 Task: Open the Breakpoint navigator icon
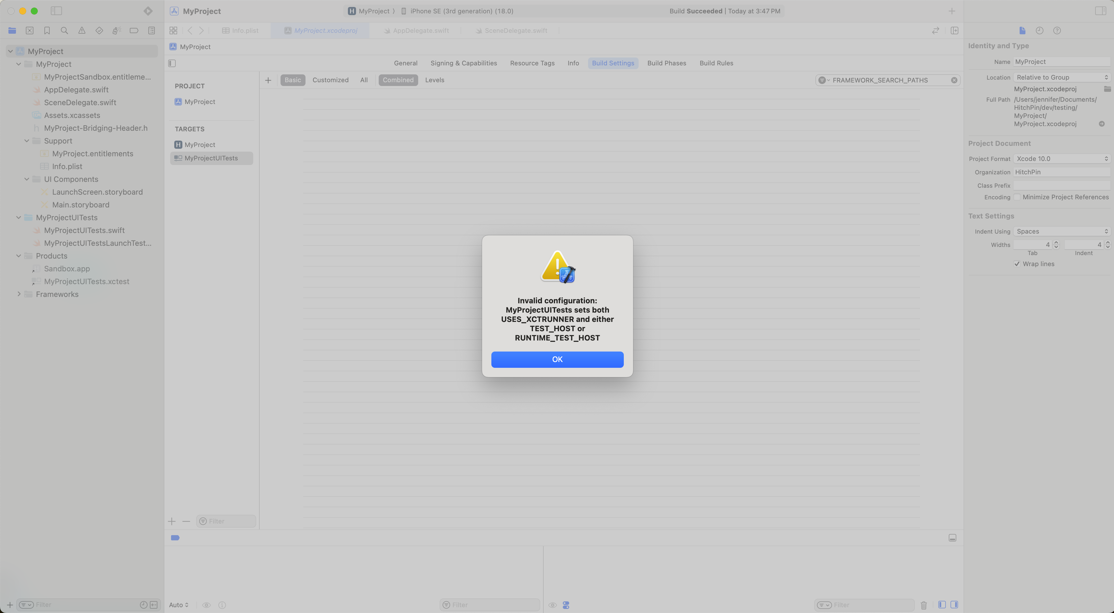[x=134, y=30]
